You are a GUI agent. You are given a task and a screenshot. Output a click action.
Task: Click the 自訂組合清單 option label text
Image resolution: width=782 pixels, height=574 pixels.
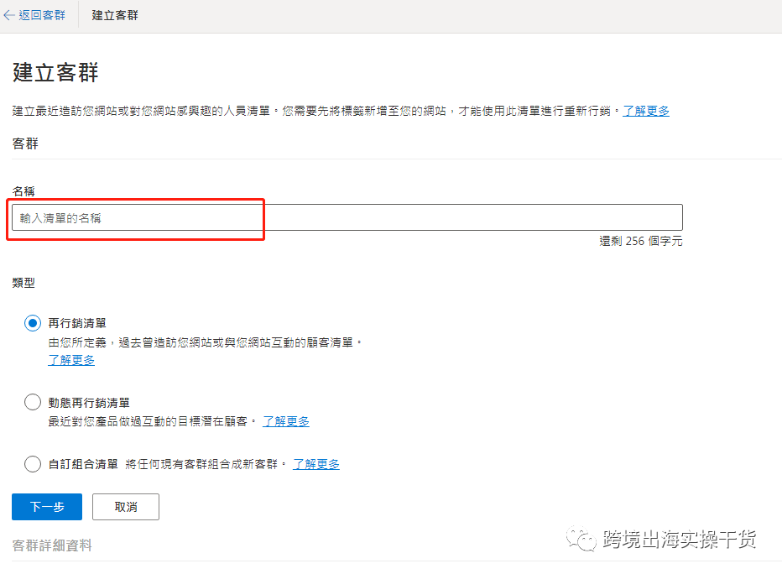83,464
